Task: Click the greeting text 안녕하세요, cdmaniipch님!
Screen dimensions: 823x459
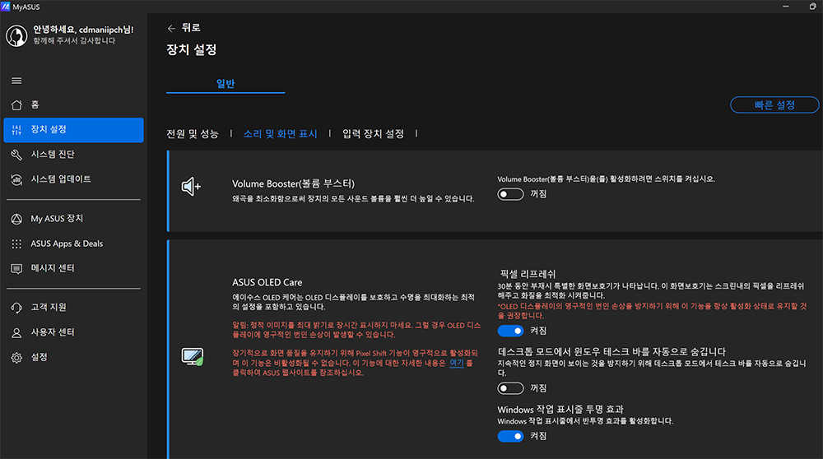Action: pos(83,30)
